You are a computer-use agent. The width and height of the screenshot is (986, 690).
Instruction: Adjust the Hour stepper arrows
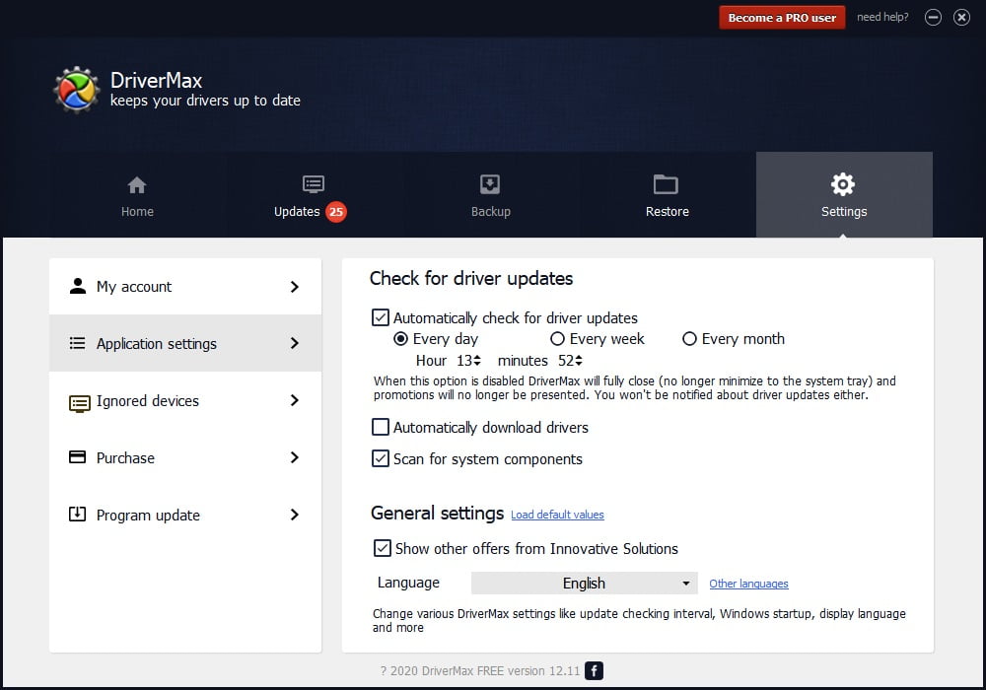[477, 361]
